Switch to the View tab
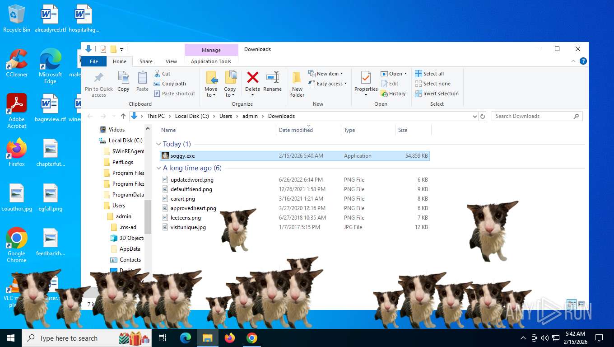Screen dimensions: 614x347 (x=172, y=61)
